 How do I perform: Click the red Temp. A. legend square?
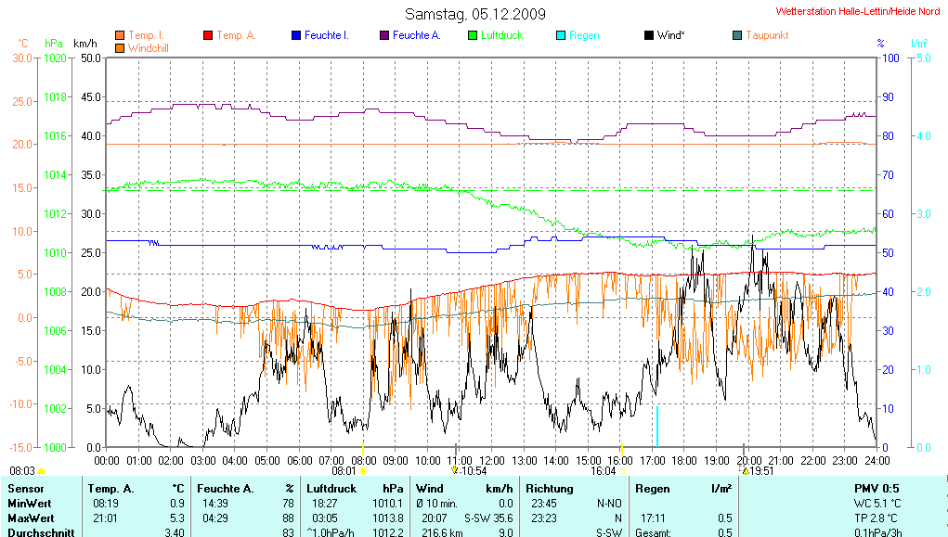[208, 35]
